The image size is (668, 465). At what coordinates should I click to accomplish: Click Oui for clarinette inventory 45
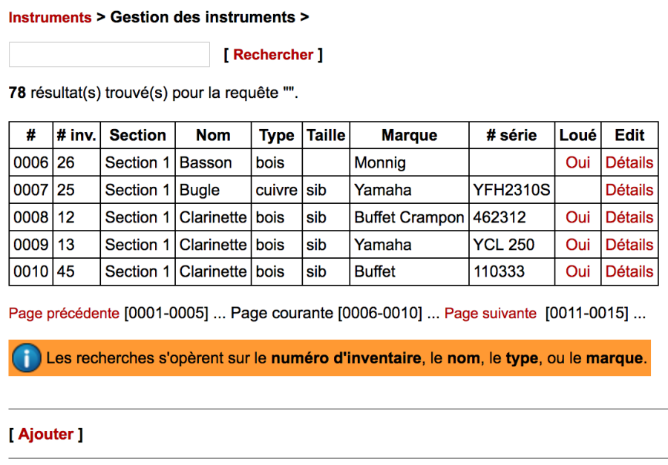577,271
